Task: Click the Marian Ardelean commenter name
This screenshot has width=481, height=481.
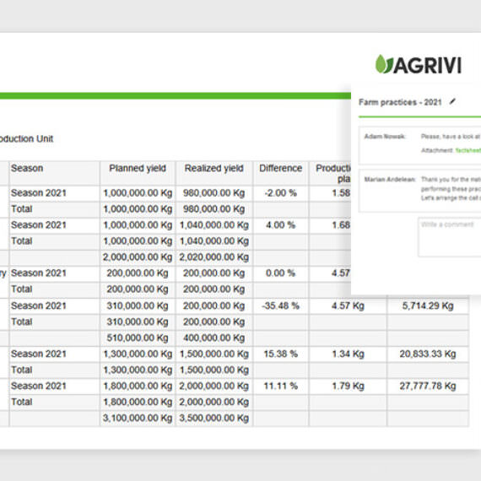Action: point(390,179)
